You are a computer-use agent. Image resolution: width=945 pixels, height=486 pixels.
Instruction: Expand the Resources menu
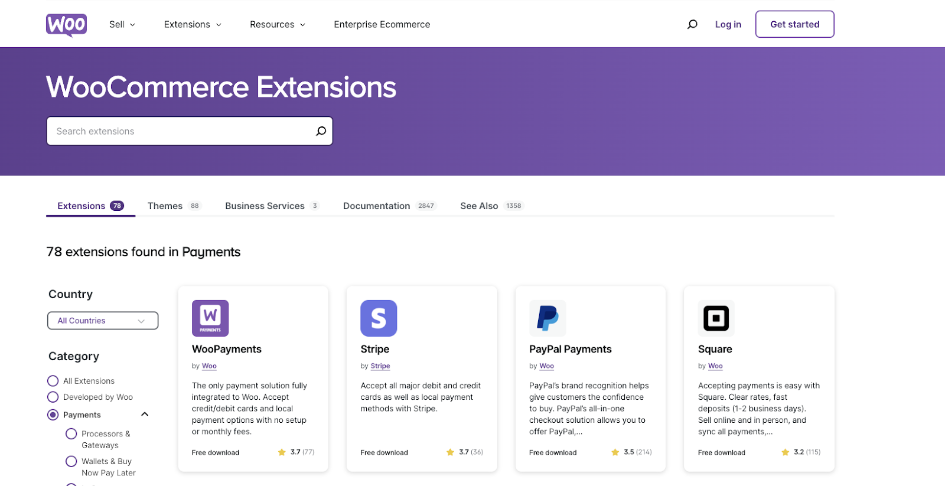pyautogui.click(x=278, y=24)
